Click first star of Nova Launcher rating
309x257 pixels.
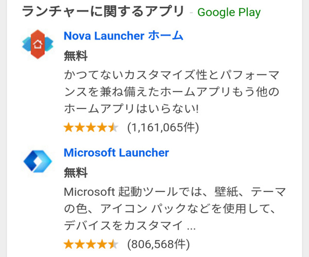[x=69, y=127]
